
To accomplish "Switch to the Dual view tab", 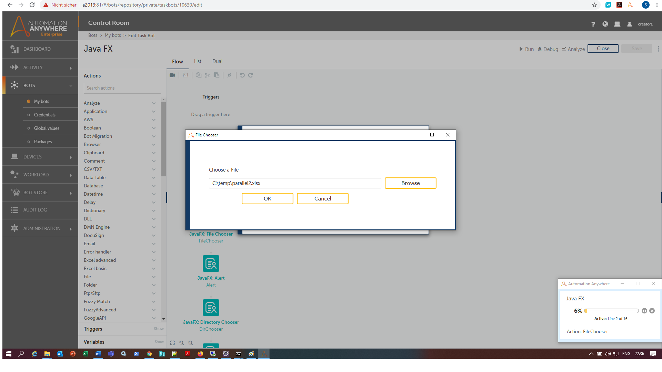I will pyautogui.click(x=217, y=61).
